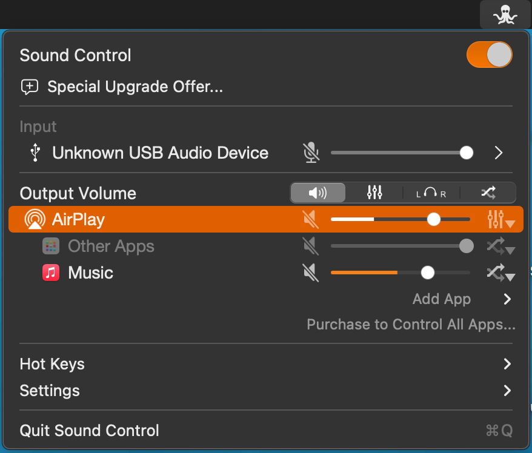The height and width of the screenshot is (453, 532).
Task: Switch to the speaker volume tab
Action: [x=318, y=193]
